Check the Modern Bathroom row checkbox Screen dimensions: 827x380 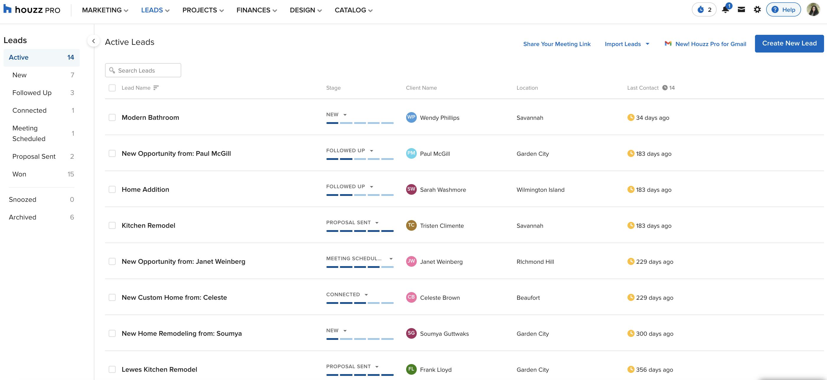tap(112, 117)
